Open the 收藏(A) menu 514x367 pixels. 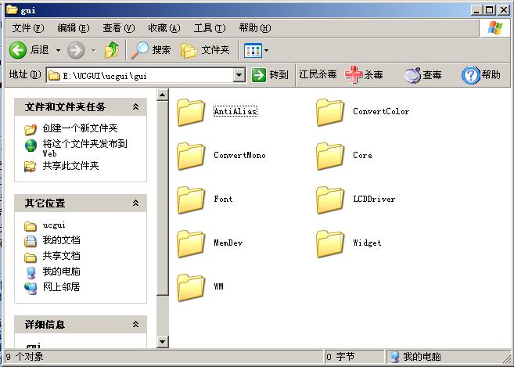point(164,28)
